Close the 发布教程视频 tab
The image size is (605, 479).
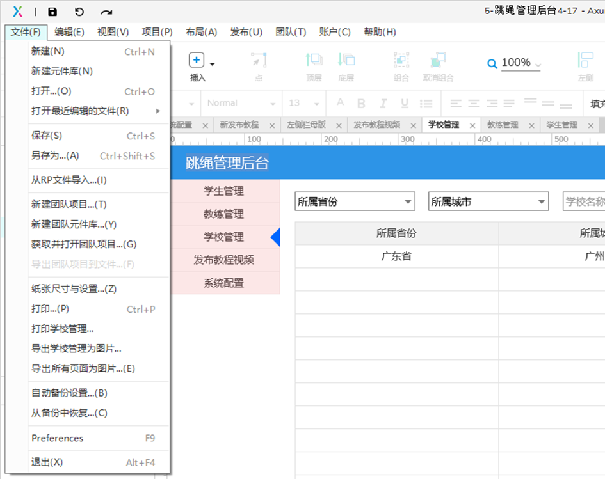click(413, 125)
